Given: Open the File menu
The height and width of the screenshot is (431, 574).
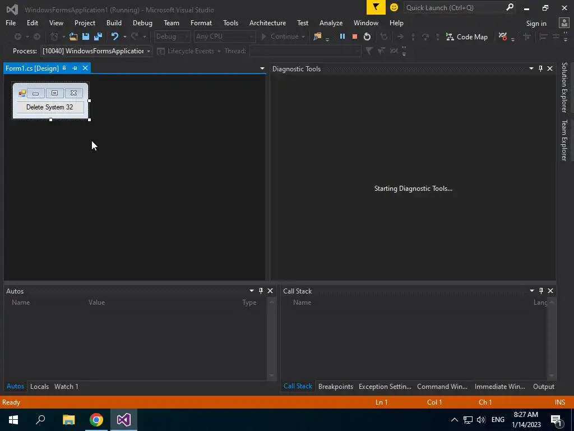Looking at the screenshot, I should (x=11, y=22).
